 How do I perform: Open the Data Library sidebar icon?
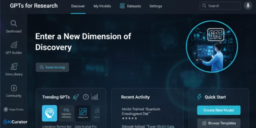coord(14,66)
